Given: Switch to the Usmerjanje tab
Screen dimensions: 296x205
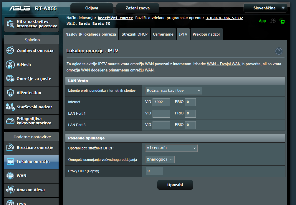Looking at the screenshot, I should (163, 34).
